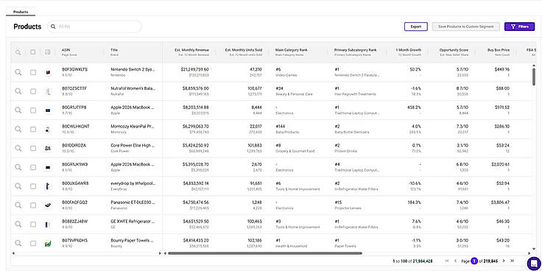Open the Filters button
The image size is (542, 271).
(519, 27)
